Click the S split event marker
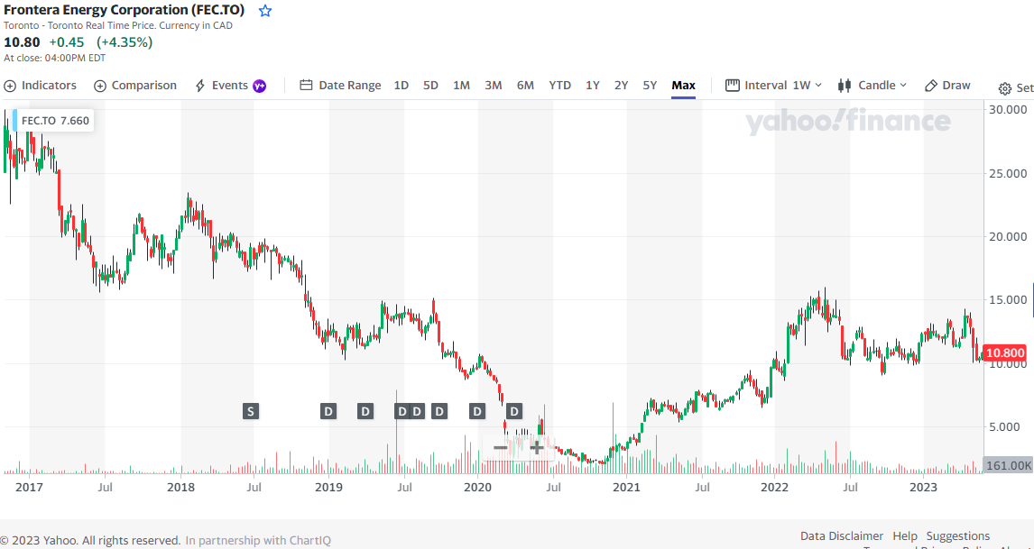 [250, 412]
